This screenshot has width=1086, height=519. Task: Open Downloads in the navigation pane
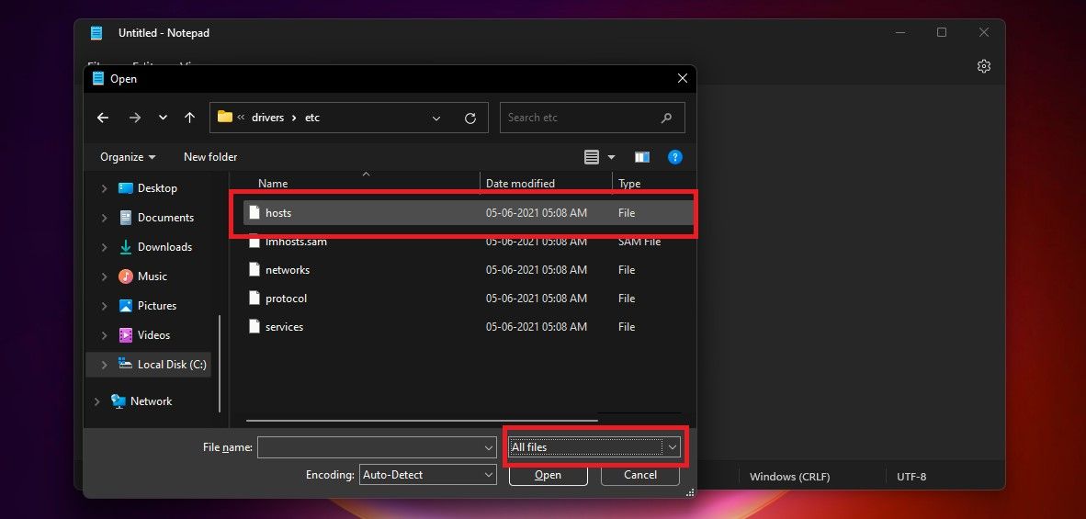click(x=164, y=247)
